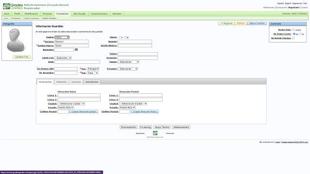Click the Eliminar button
This screenshot has height=174, width=310.
241,23
